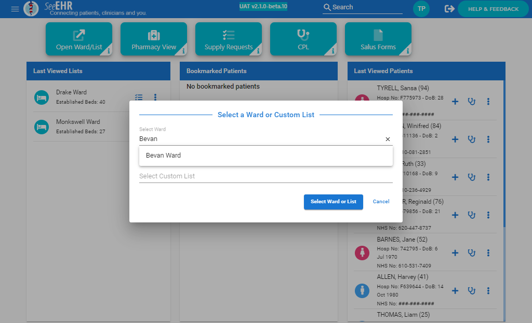Screen dimensions: 532x323
Task: Open stethoscope for BARNES, Jane
Action: pos(472,253)
